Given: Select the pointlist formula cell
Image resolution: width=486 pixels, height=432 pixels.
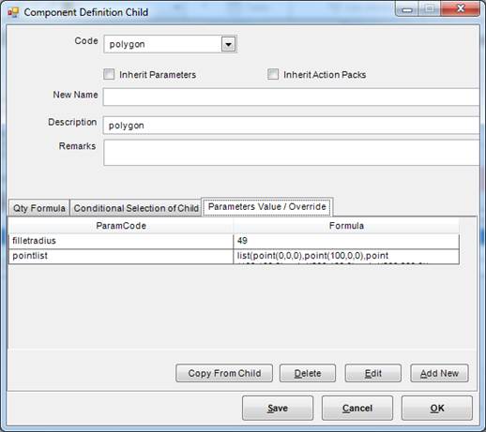Looking at the screenshot, I should coord(346,257).
